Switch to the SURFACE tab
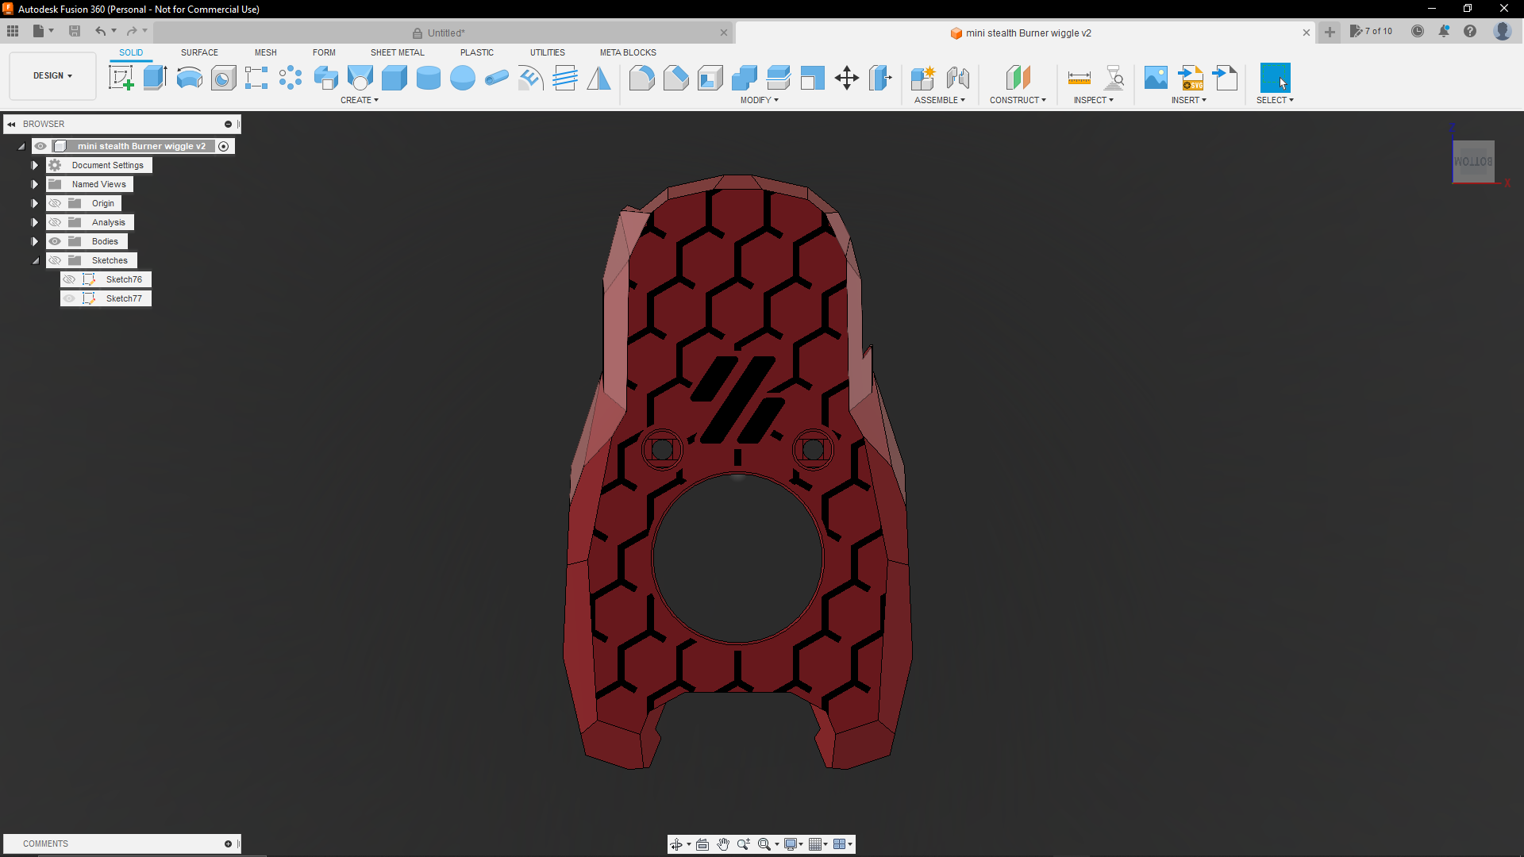This screenshot has width=1524, height=857. click(199, 52)
